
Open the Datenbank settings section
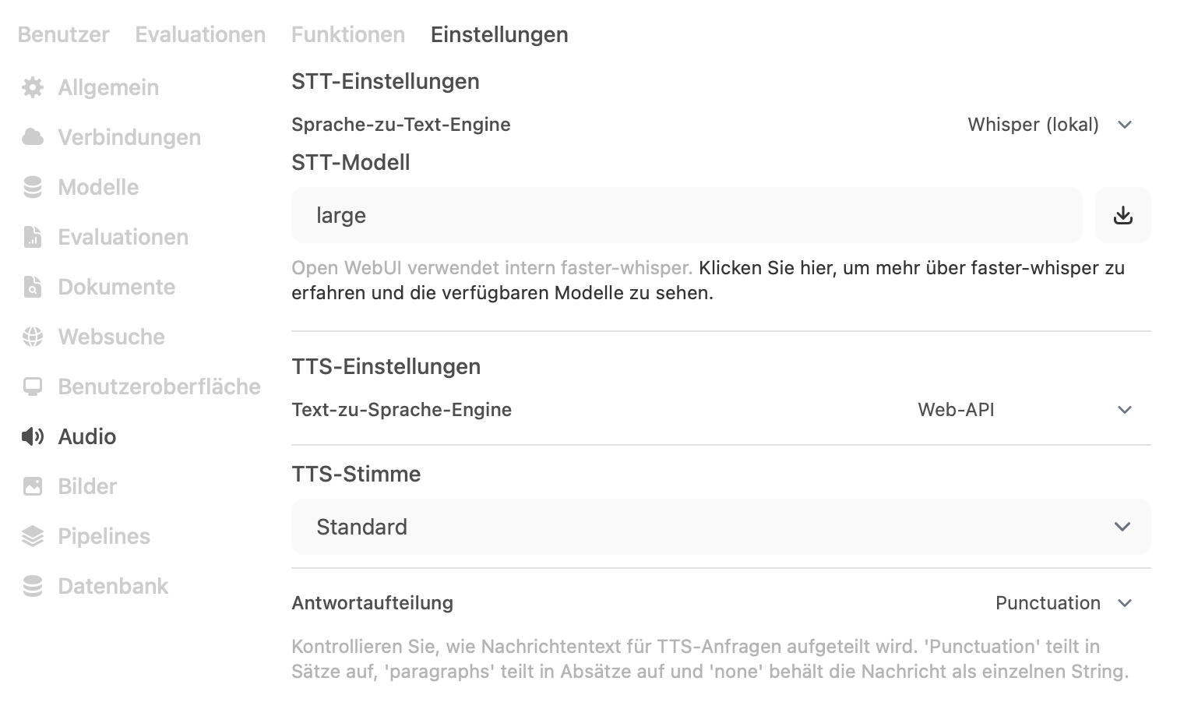pyautogui.click(x=113, y=586)
